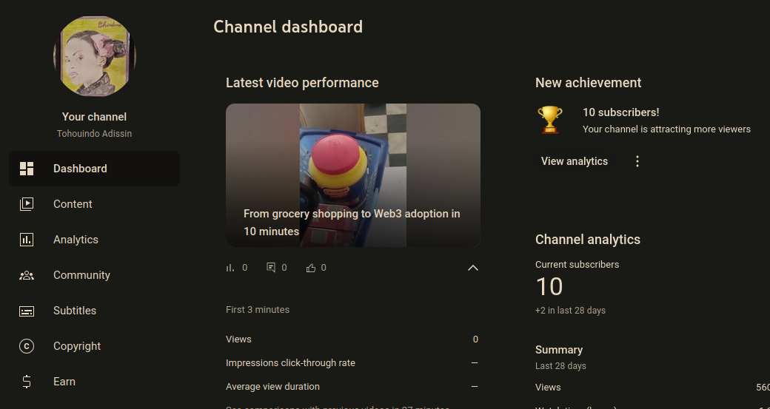Screen dimensions: 770x409
Task: Collapse the latest video stats chevron
Action: [473, 268]
